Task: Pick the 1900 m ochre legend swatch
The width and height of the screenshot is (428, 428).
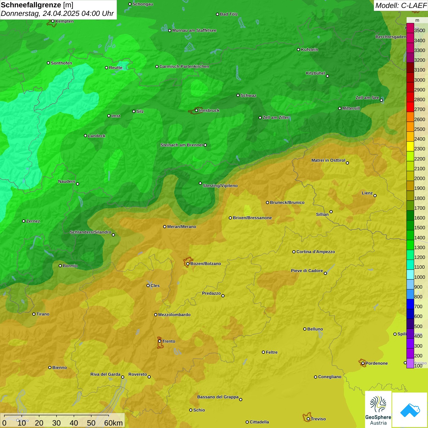Action: [410, 186]
